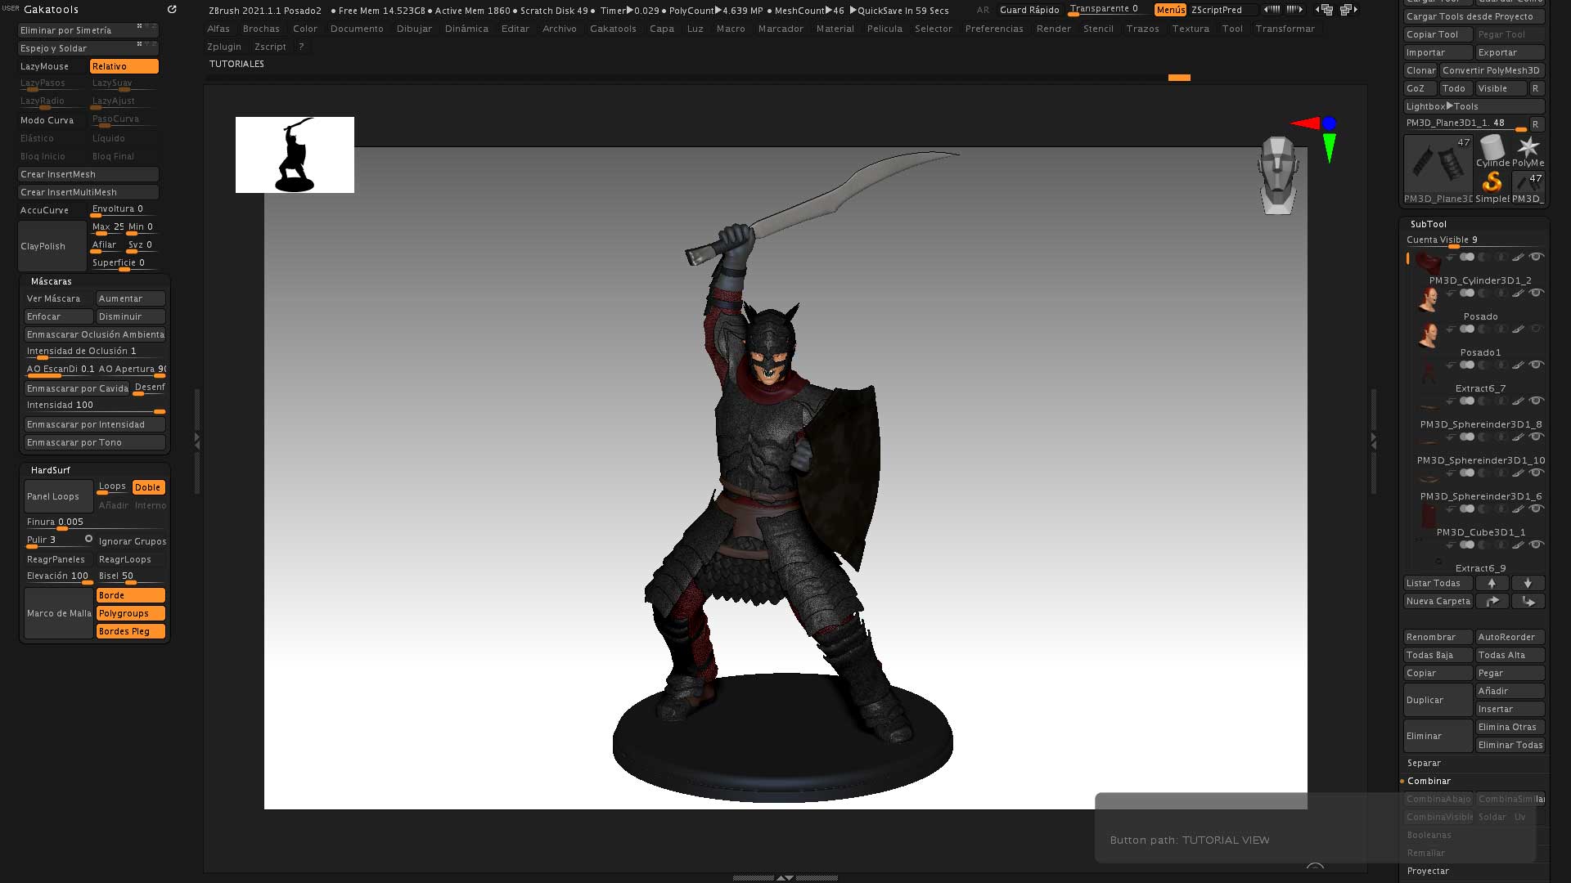This screenshot has width=1571, height=883.
Task: Expand the Separar section
Action: [x=1424, y=763]
